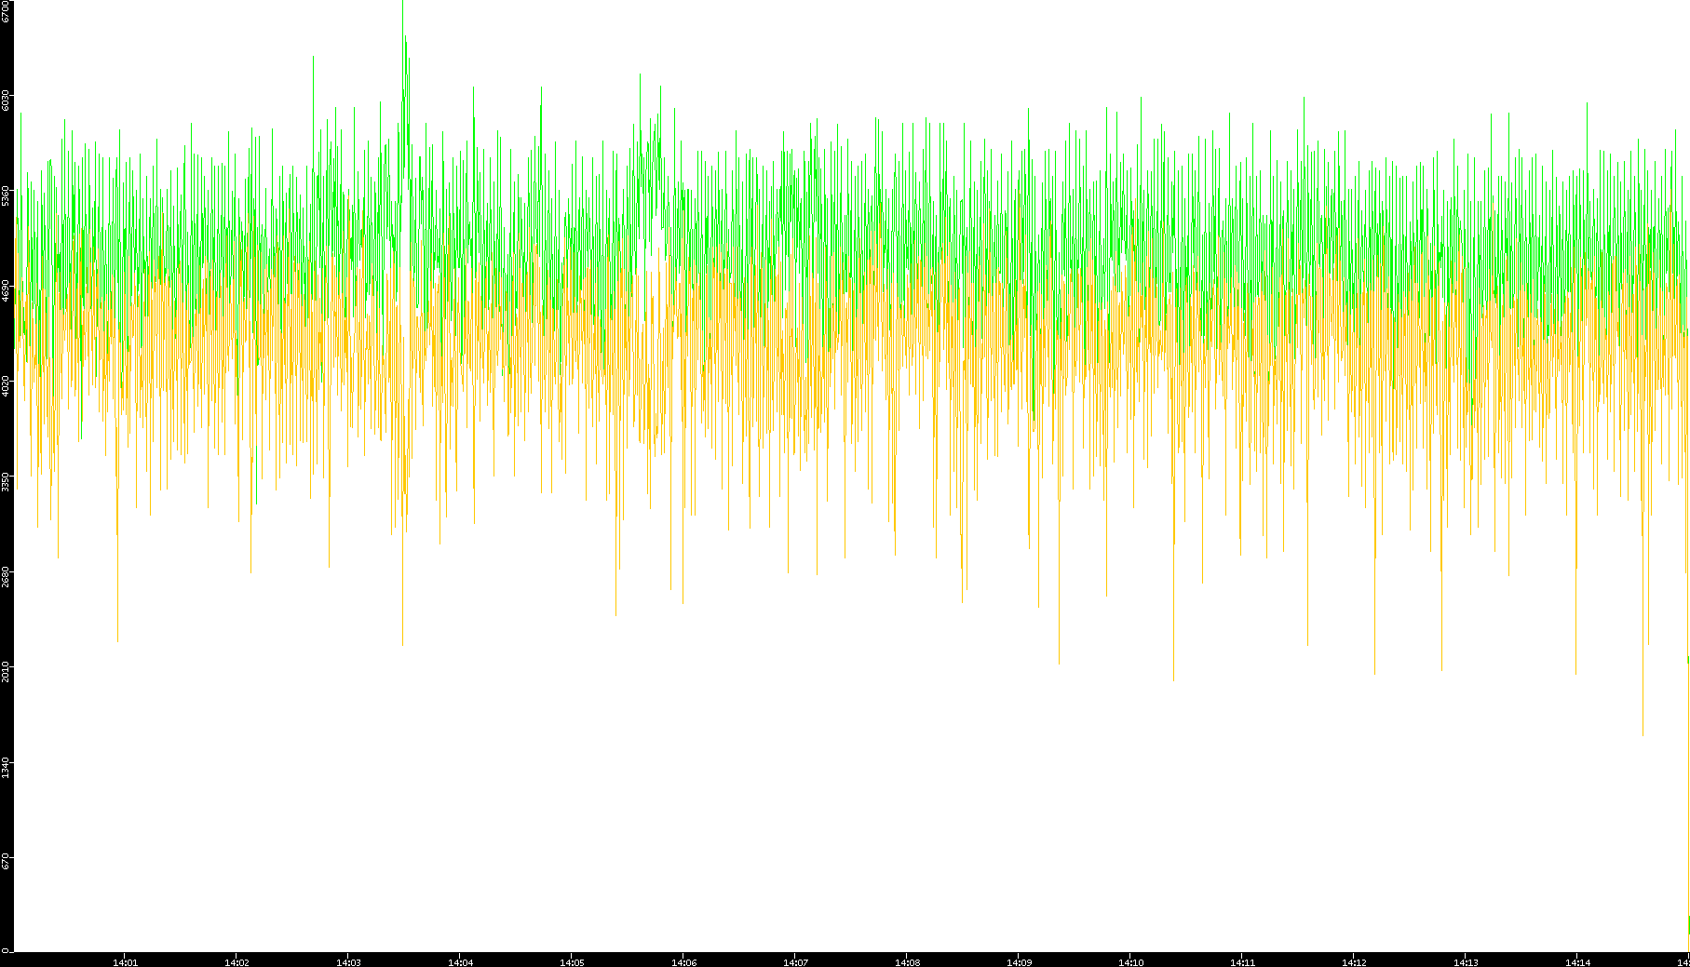The image size is (1690, 967).
Task: Click the 3350 y-axis value label
Action: coord(6,480)
